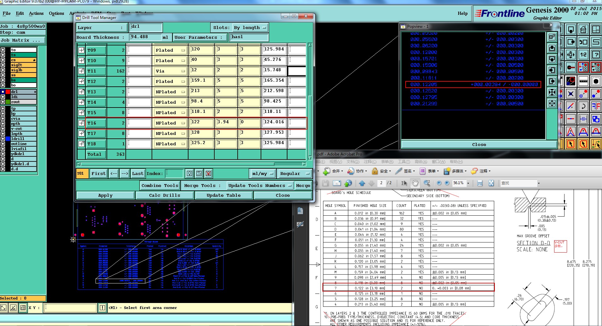Click the Calc Drills button
The height and width of the screenshot is (326, 602).
pos(165,195)
